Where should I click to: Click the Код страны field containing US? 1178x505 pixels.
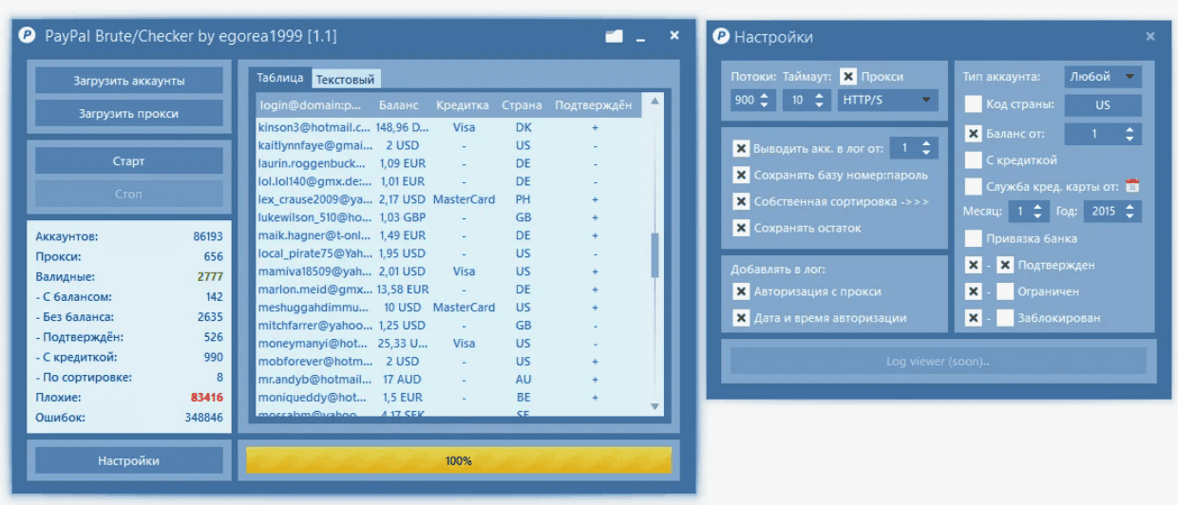point(1102,105)
